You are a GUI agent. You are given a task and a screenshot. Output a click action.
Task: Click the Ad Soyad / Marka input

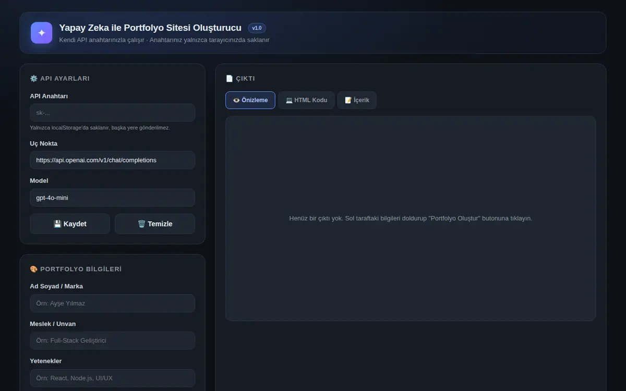[112, 303]
